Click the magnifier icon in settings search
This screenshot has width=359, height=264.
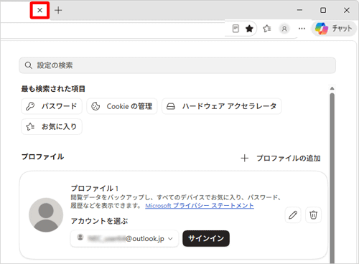click(29, 65)
